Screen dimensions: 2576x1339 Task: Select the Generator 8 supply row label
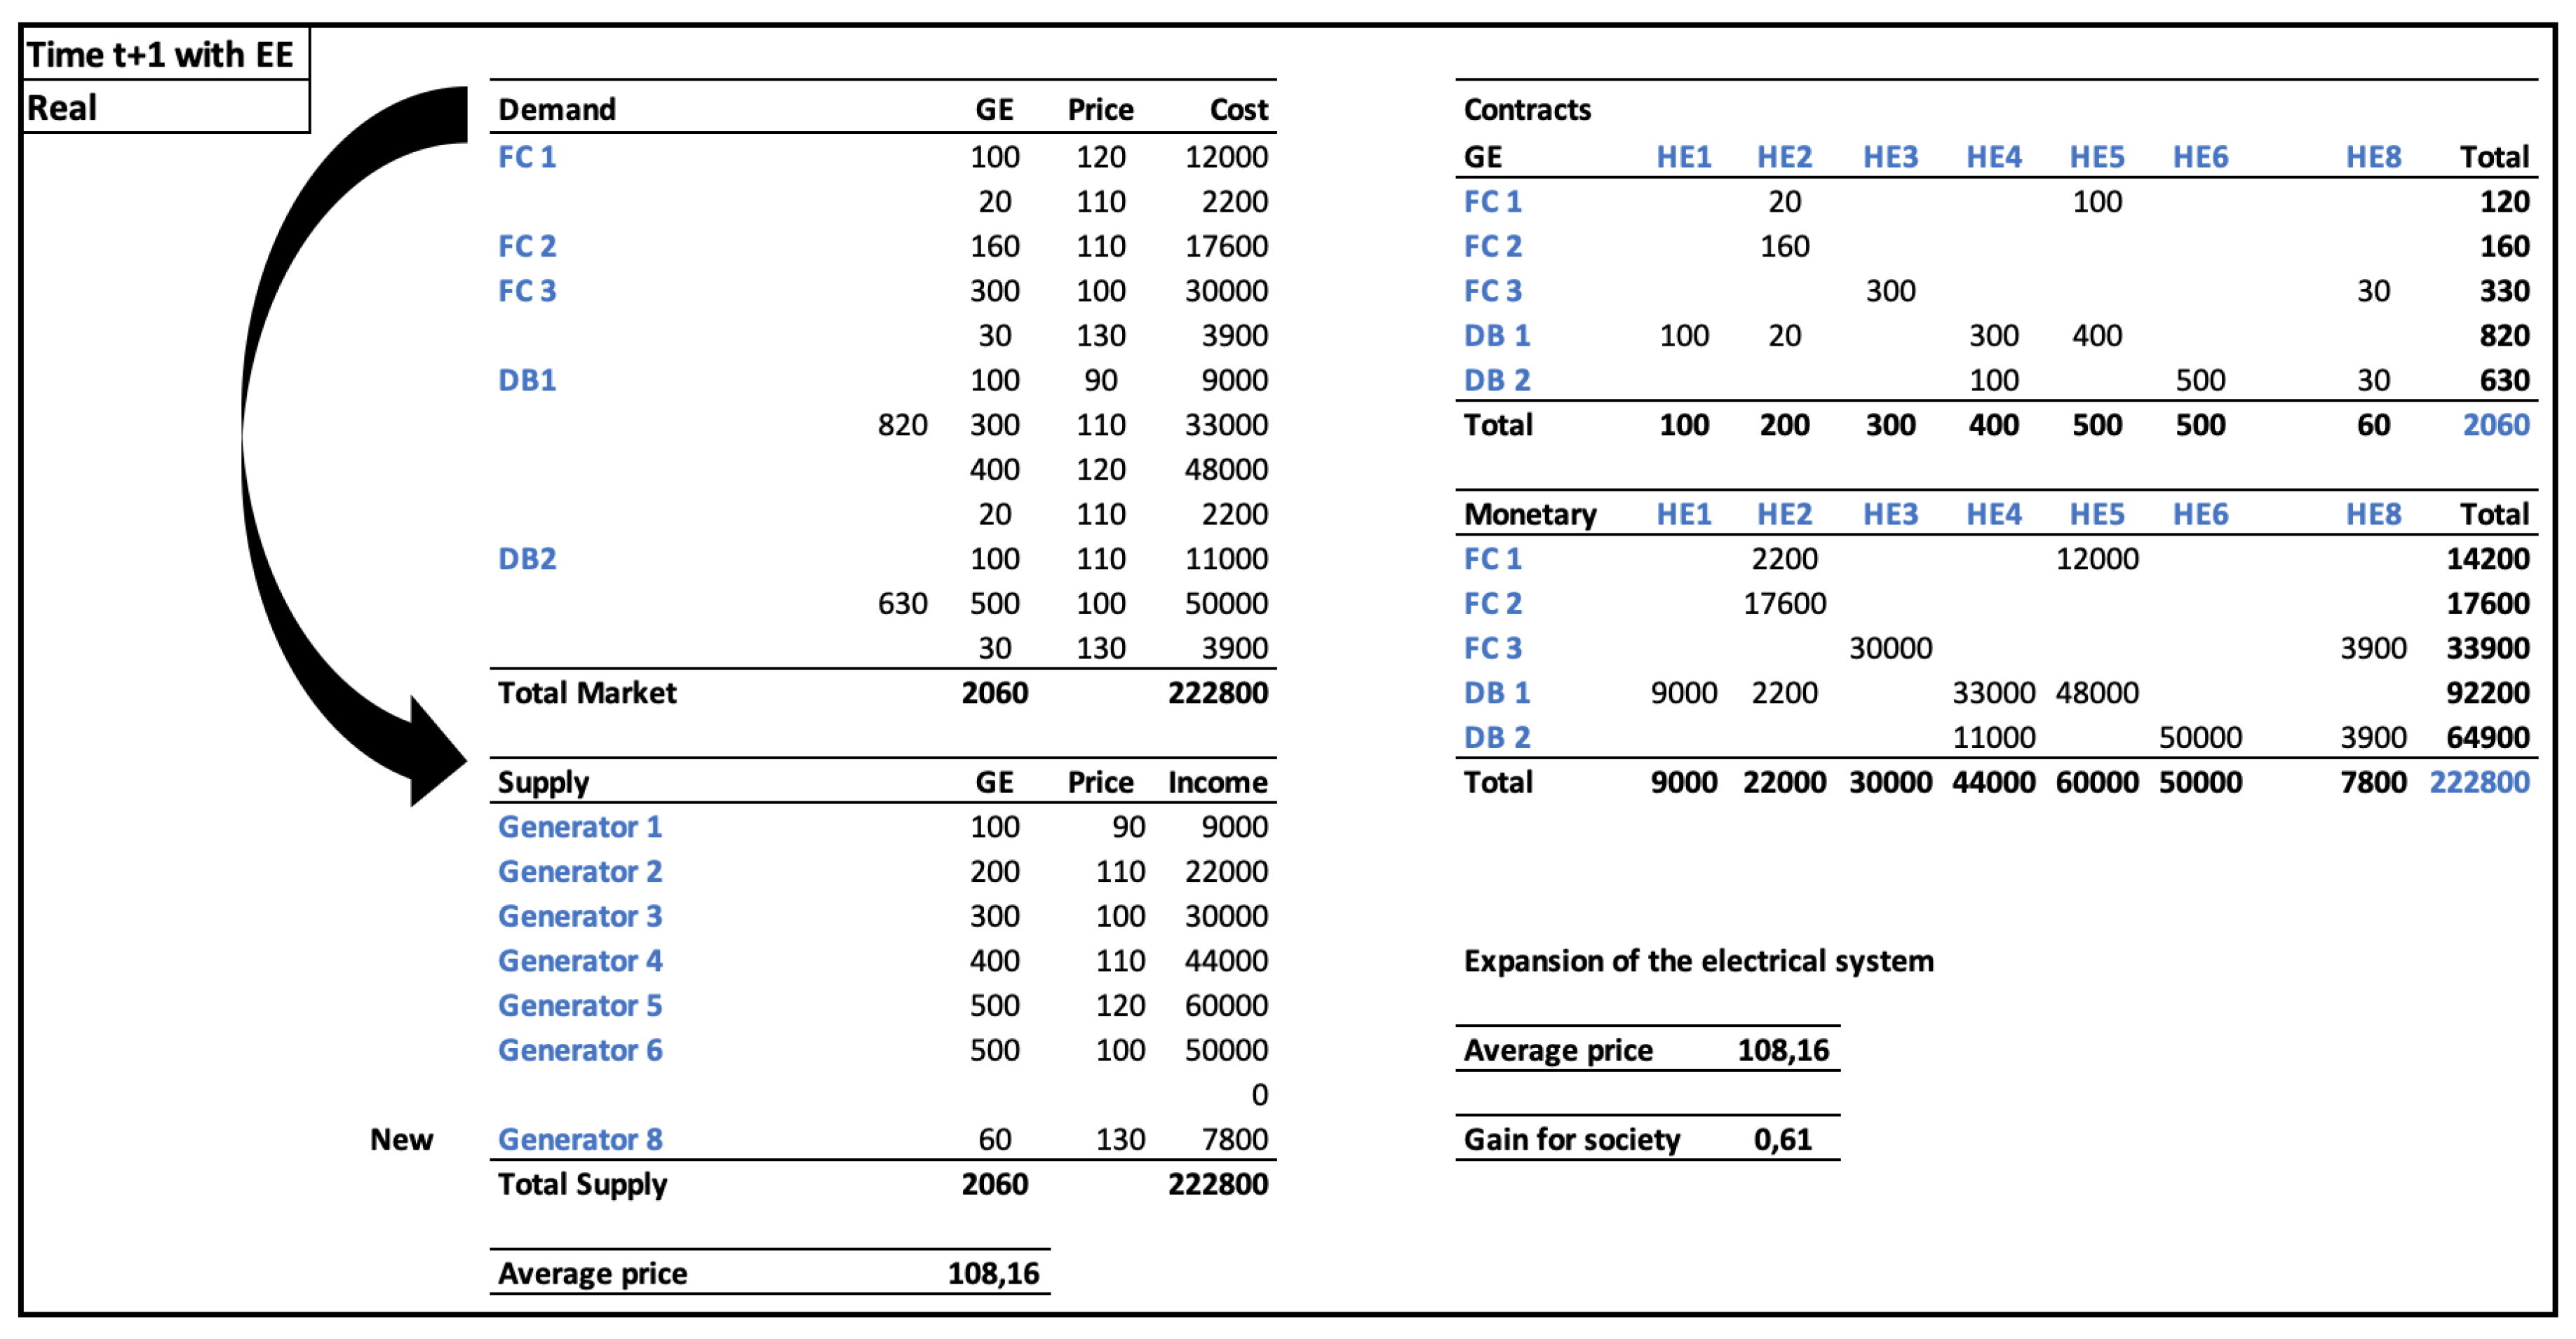[x=580, y=1139]
